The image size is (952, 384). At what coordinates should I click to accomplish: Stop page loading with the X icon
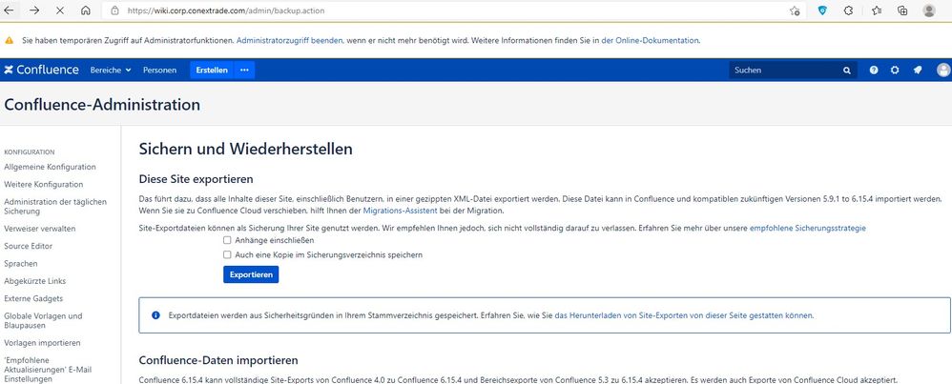tap(60, 10)
